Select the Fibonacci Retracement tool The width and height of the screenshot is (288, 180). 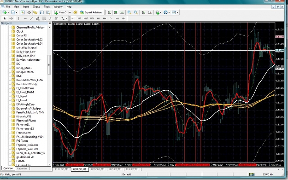click(x=44, y=18)
